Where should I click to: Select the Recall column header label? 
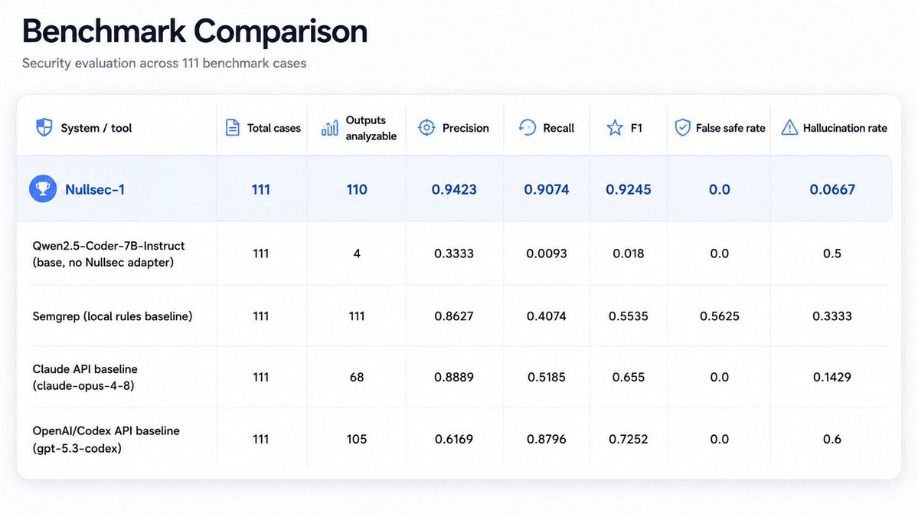tap(558, 128)
